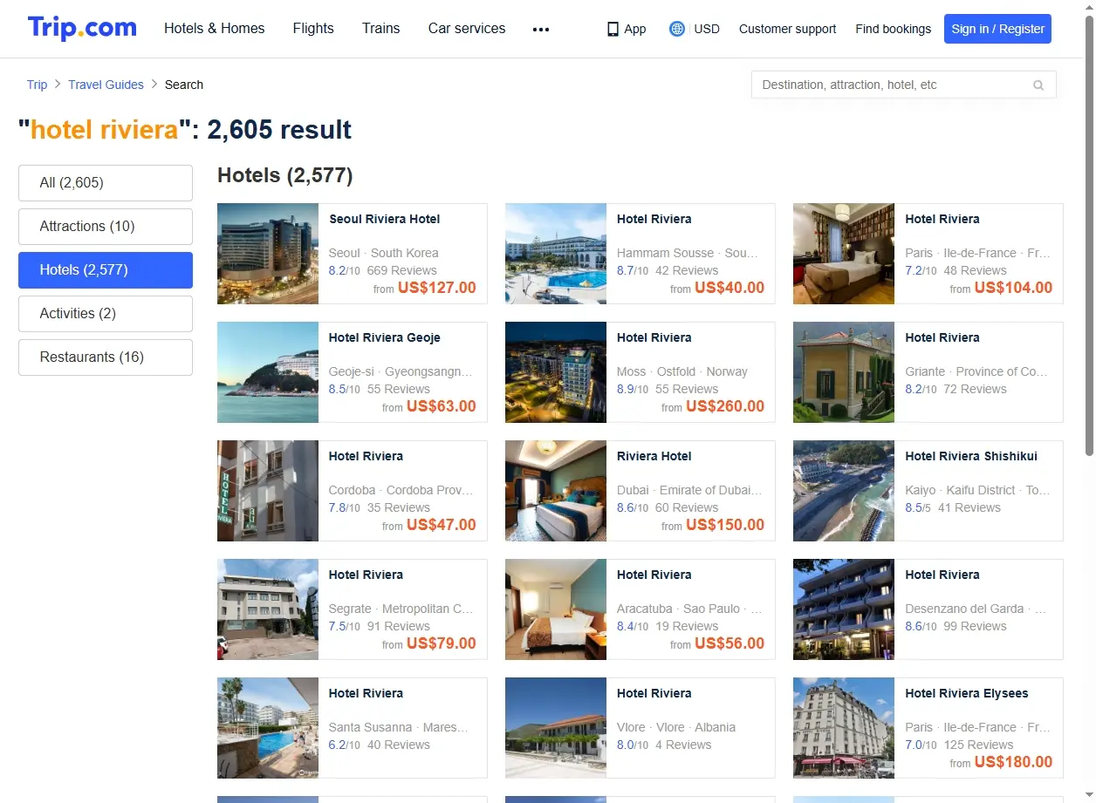Click the US$40.00 price
Screen dimensions: 1096x803
pos(730,288)
